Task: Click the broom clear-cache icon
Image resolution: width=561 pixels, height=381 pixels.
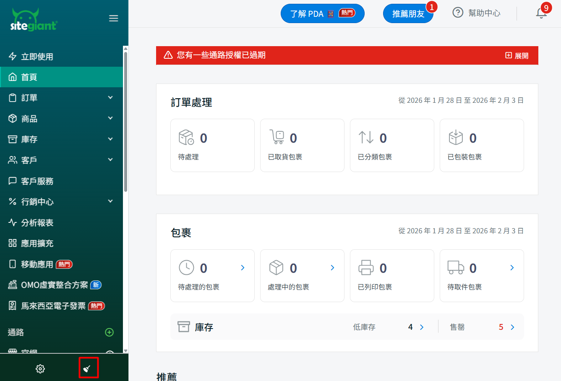Action: [87, 368]
